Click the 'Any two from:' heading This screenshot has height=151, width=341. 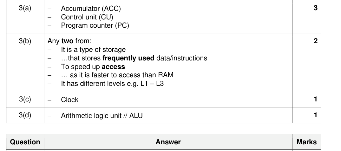(x=69, y=41)
